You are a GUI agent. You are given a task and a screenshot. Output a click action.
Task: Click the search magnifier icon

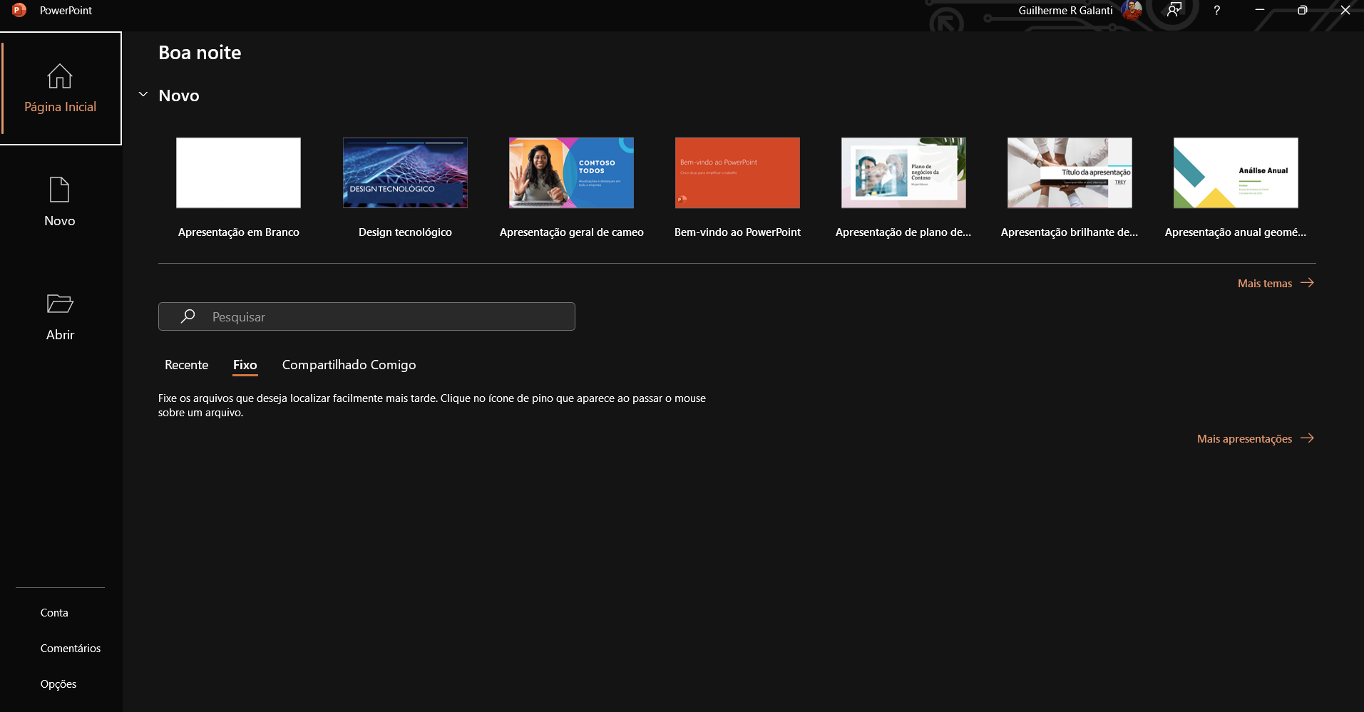point(188,316)
